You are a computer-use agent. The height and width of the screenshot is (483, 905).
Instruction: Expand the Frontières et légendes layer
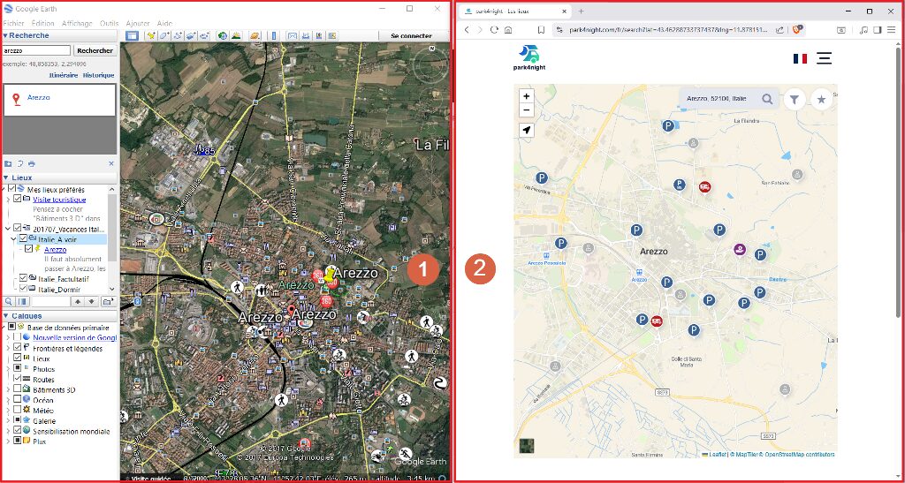(x=8, y=348)
